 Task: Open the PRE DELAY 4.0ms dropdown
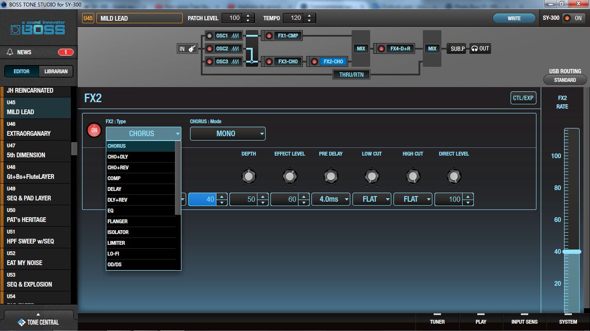click(331, 199)
